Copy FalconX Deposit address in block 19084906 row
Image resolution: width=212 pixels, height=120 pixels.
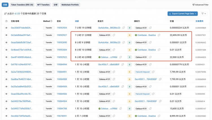coord(153,94)
